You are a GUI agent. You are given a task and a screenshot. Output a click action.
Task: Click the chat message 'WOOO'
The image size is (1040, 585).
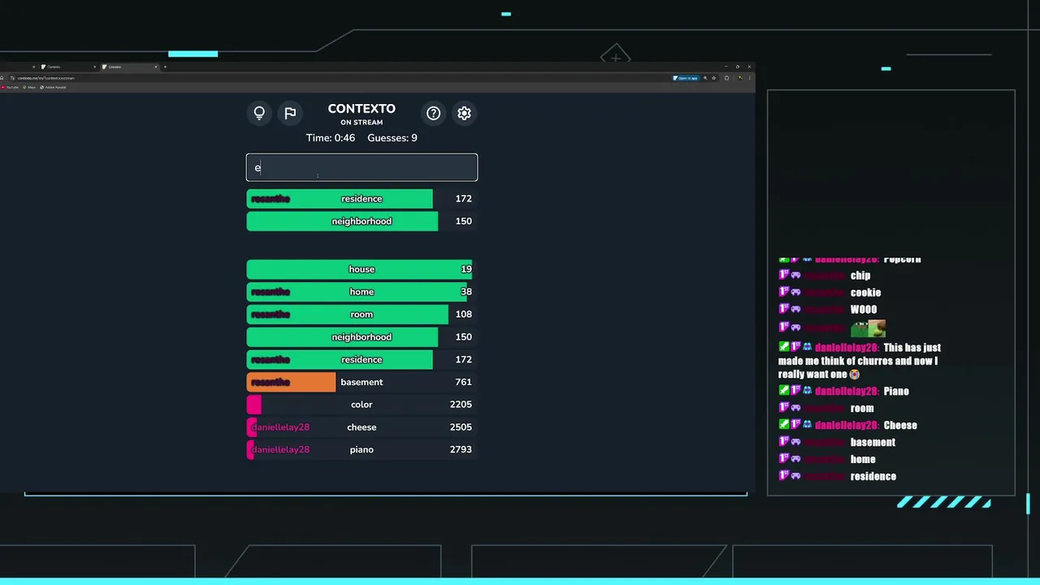pyautogui.click(x=864, y=310)
